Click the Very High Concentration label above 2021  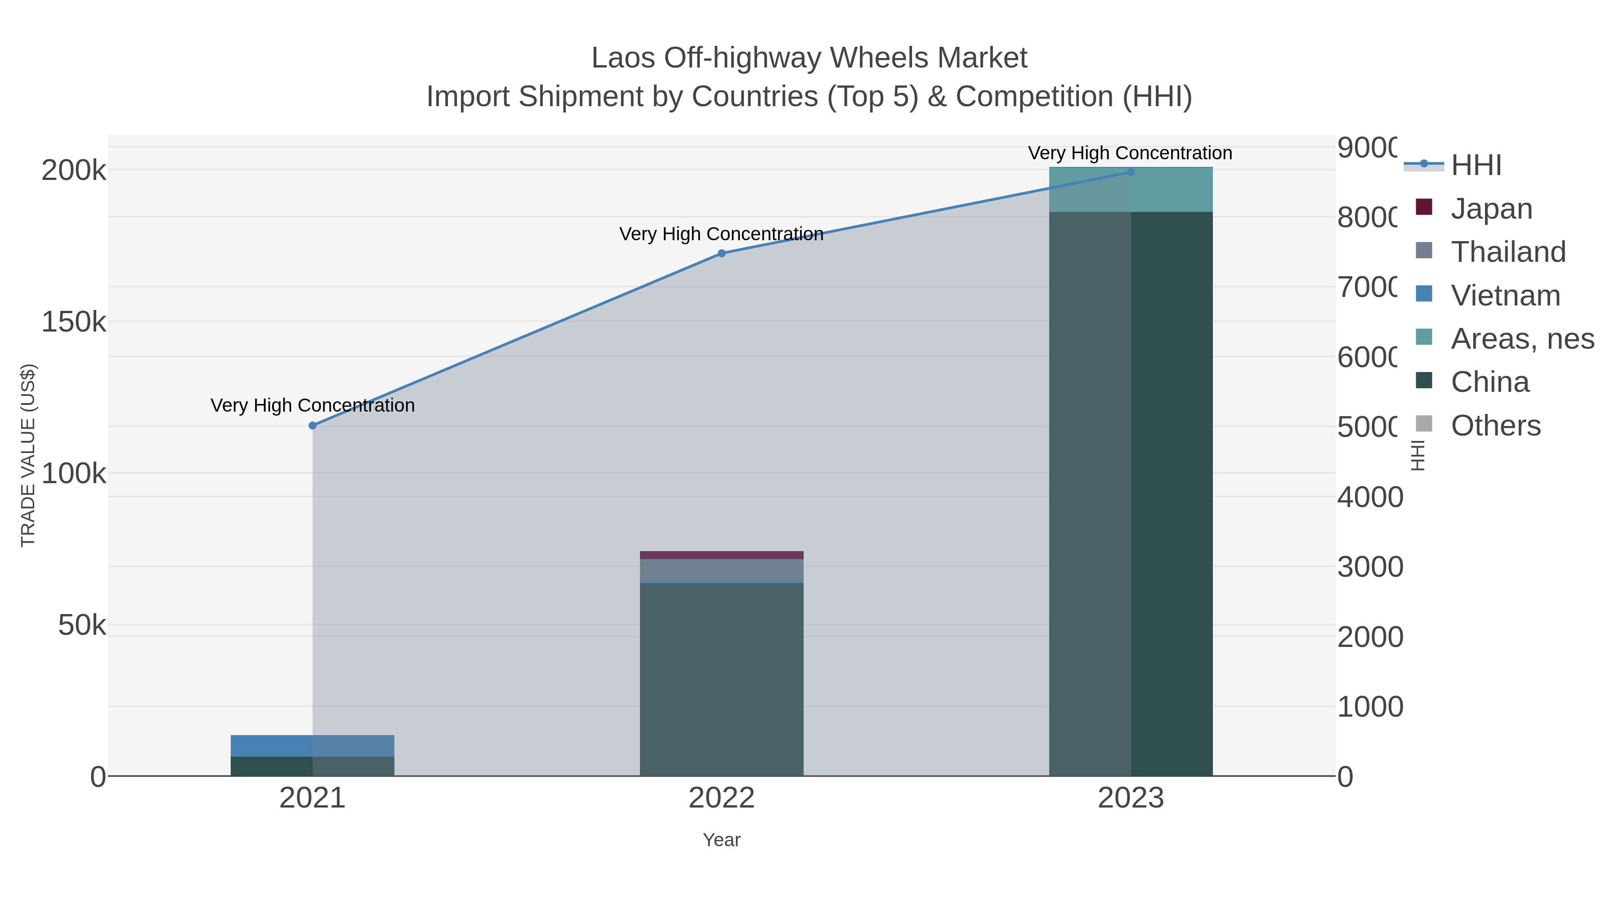coord(313,405)
